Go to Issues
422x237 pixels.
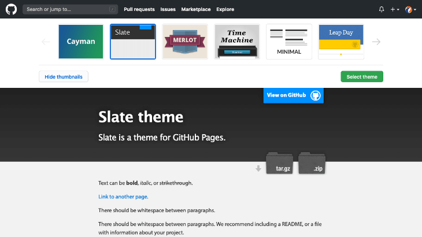pyautogui.click(x=168, y=9)
